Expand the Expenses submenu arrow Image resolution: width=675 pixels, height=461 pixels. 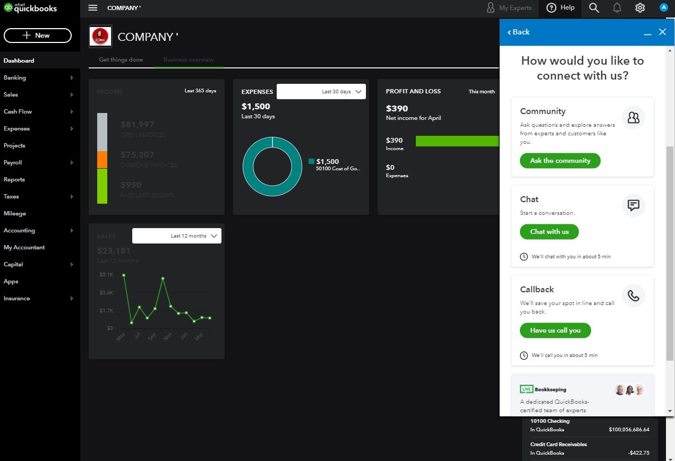click(x=72, y=129)
